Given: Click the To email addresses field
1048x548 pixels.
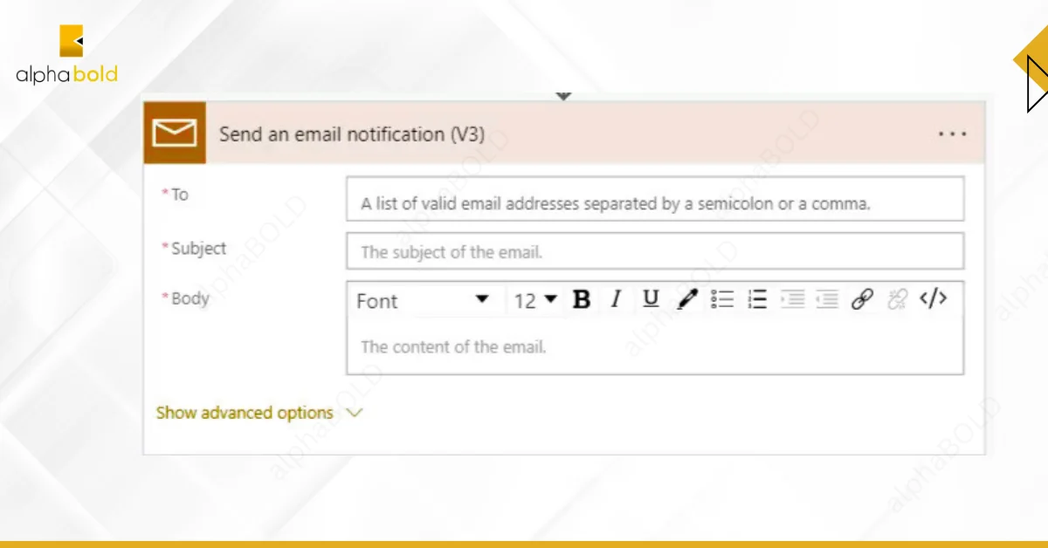Looking at the screenshot, I should point(655,199).
